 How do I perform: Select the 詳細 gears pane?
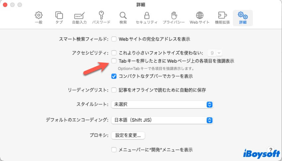243,18
